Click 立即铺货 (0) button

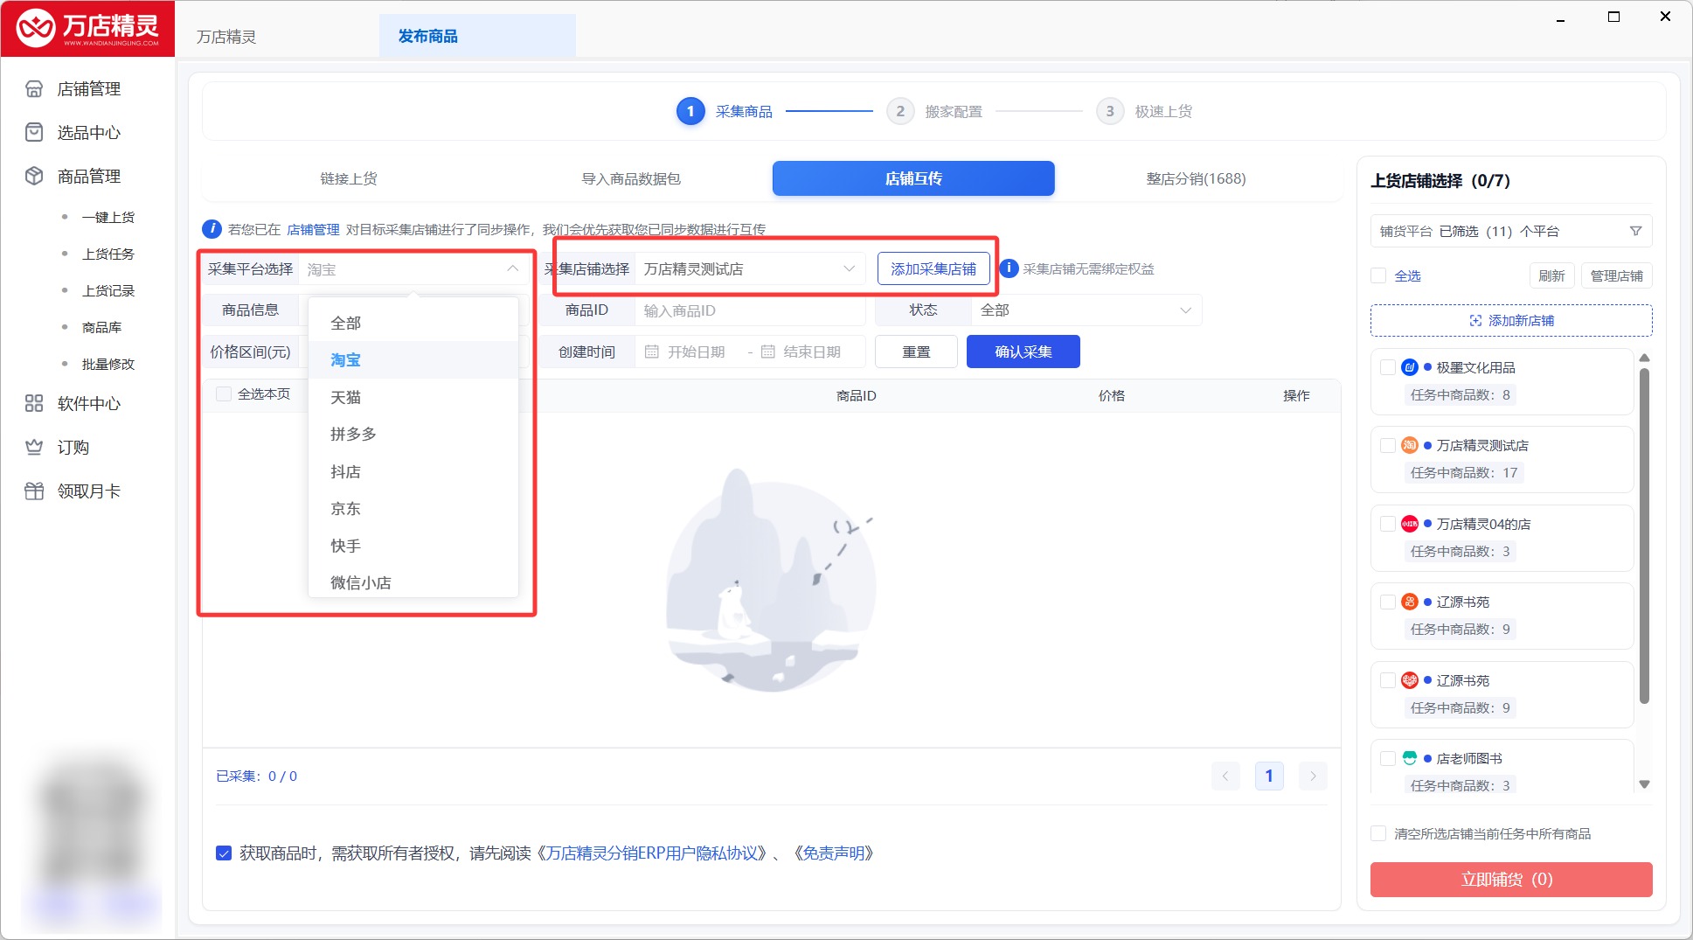tap(1511, 879)
